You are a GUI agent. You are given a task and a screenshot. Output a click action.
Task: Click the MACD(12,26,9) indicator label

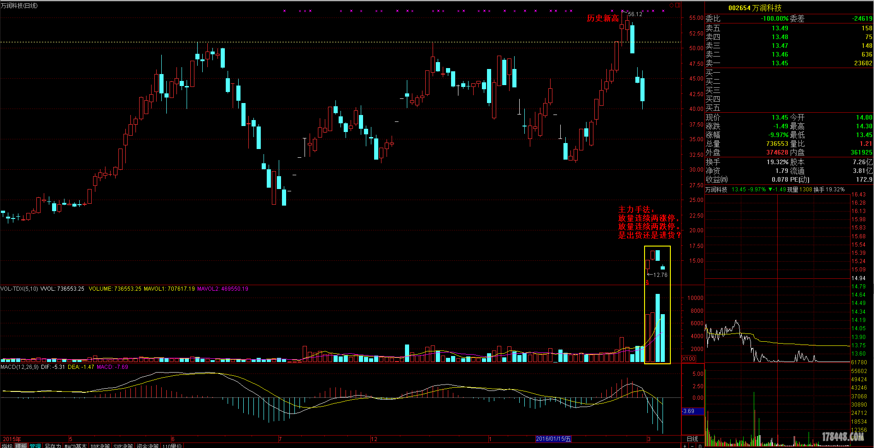pos(19,367)
